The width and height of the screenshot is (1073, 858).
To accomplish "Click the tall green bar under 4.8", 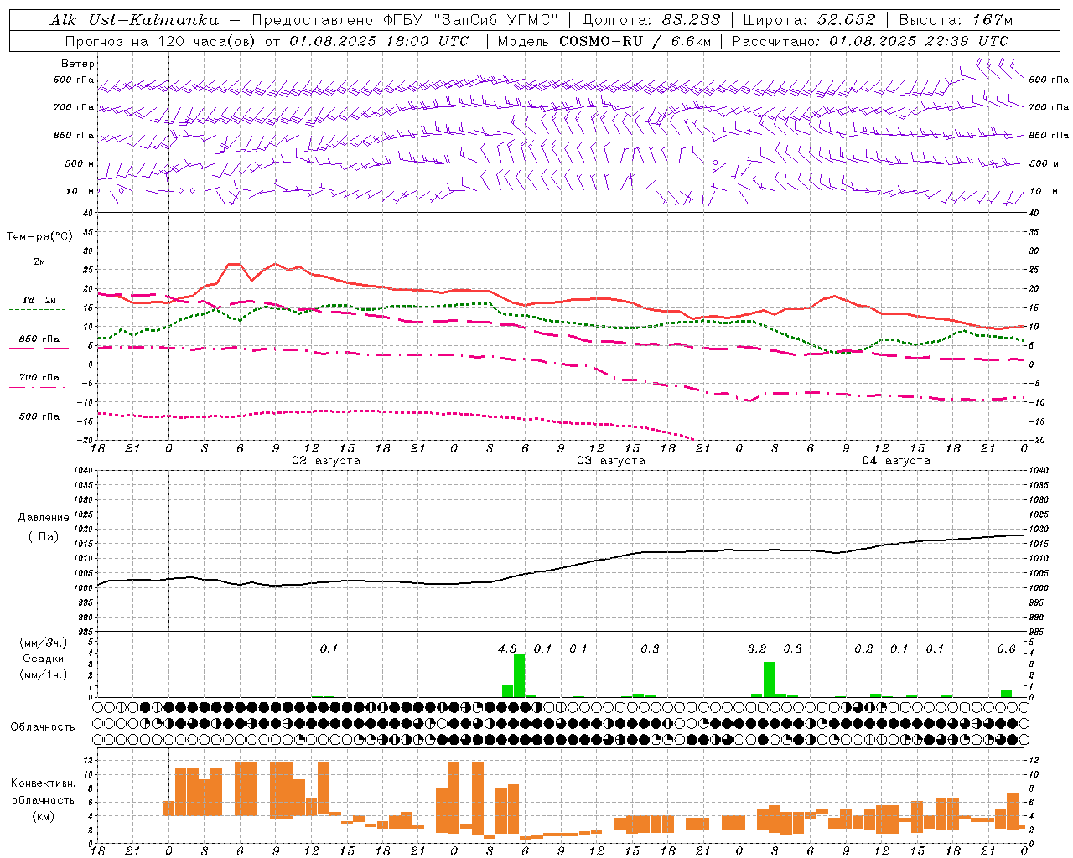I will click(x=519, y=675).
